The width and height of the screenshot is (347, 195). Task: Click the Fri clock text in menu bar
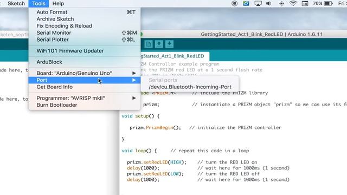pos(342,4)
